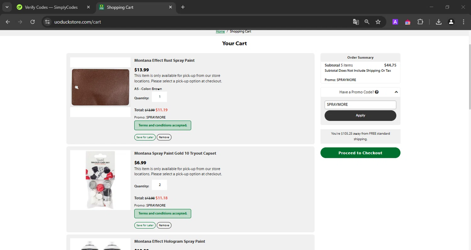
Task: Go back to the previous page
Action: pos(8,22)
